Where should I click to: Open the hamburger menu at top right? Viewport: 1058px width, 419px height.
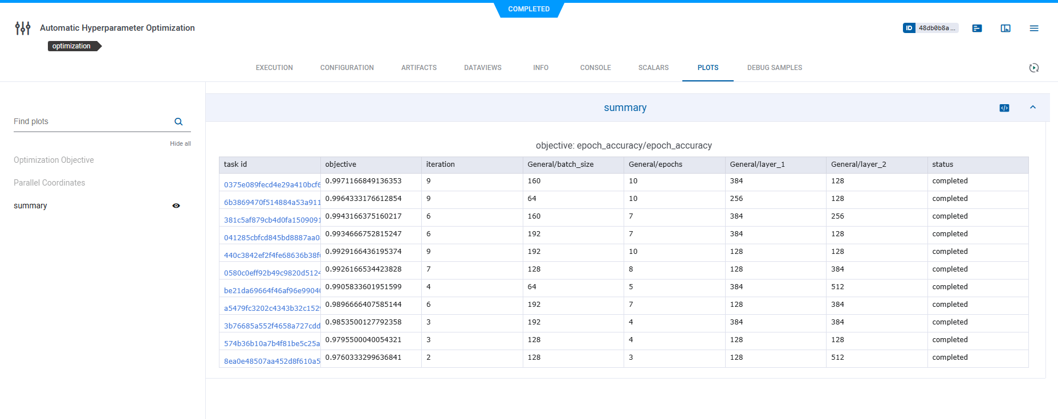pos(1033,28)
